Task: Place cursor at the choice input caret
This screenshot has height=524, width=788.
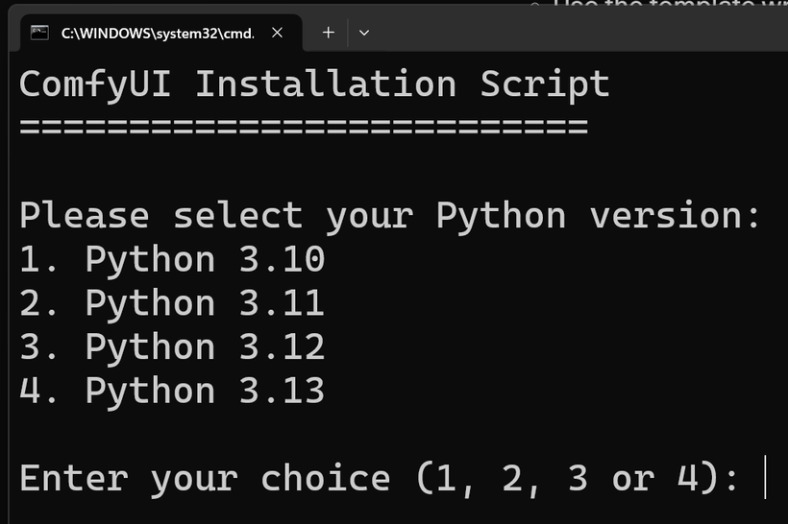Action: (x=765, y=478)
